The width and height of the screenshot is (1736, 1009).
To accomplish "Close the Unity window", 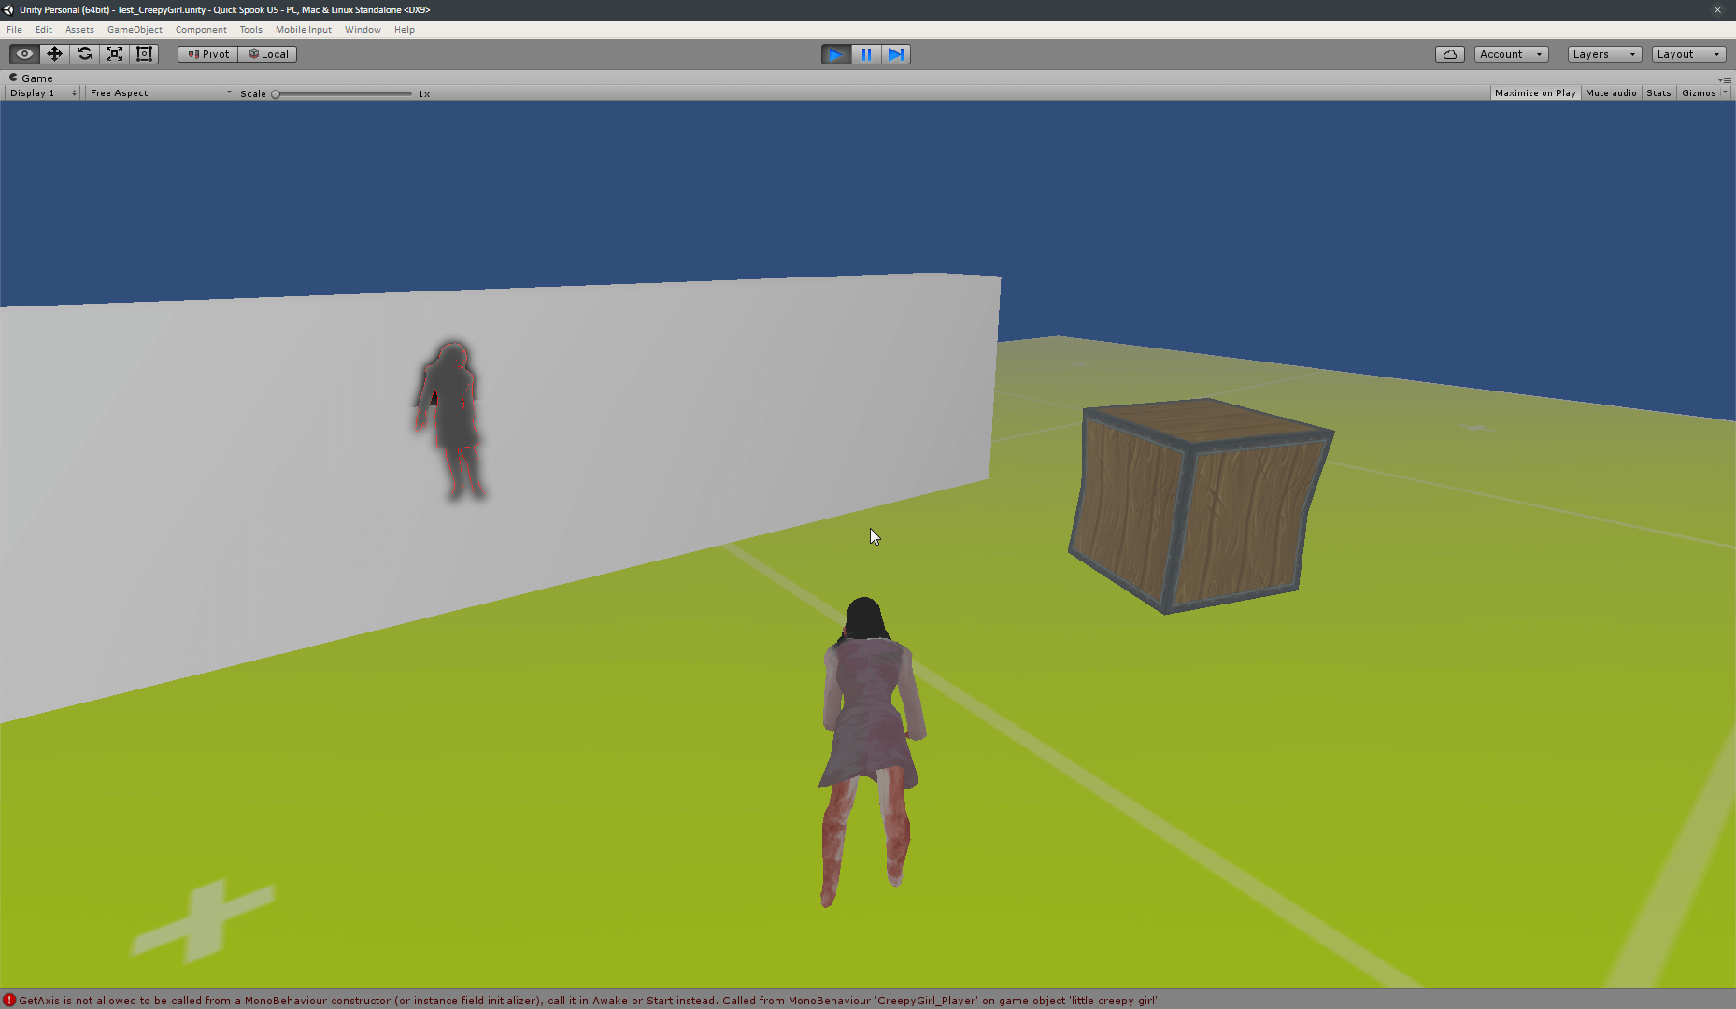I will [x=1717, y=9].
